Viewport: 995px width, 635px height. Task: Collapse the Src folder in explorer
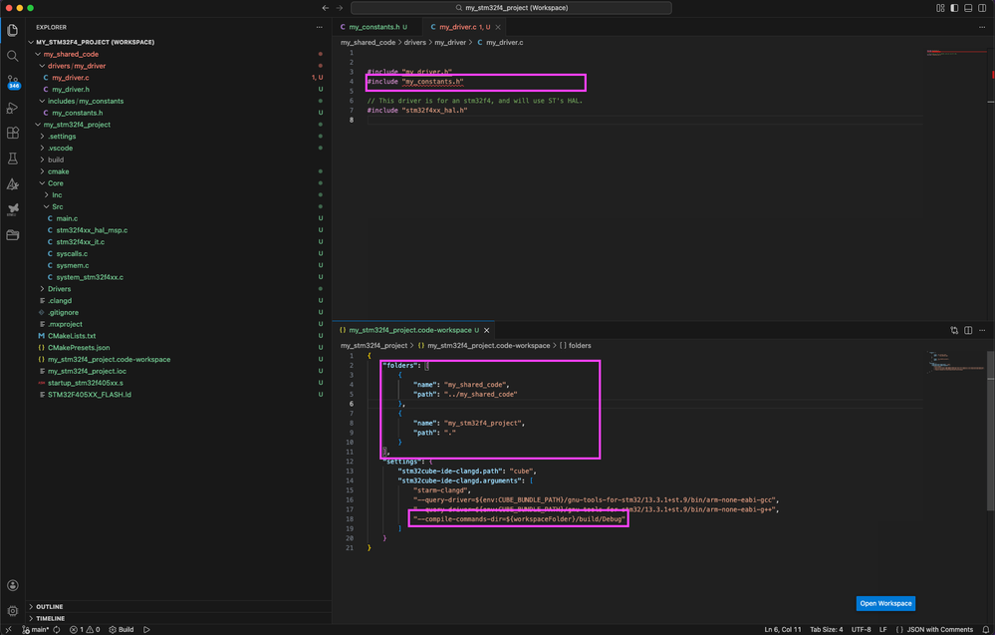point(57,206)
